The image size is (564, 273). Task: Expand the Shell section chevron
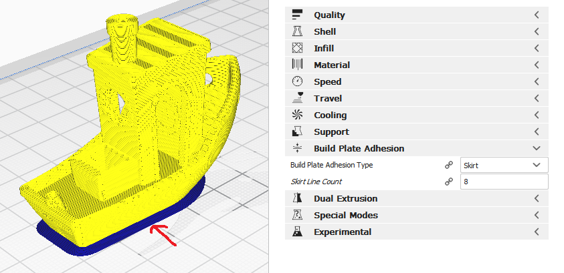(x=537, y=31)
